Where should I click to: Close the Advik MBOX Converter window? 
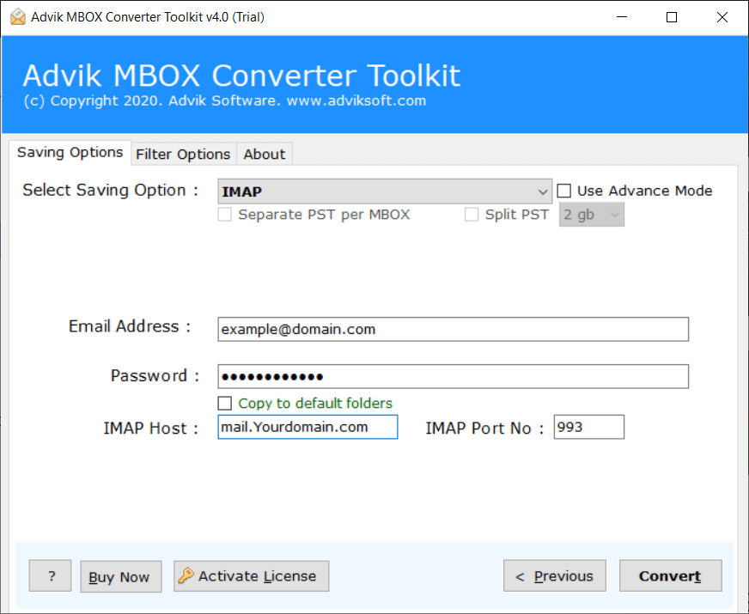(722, 17)
